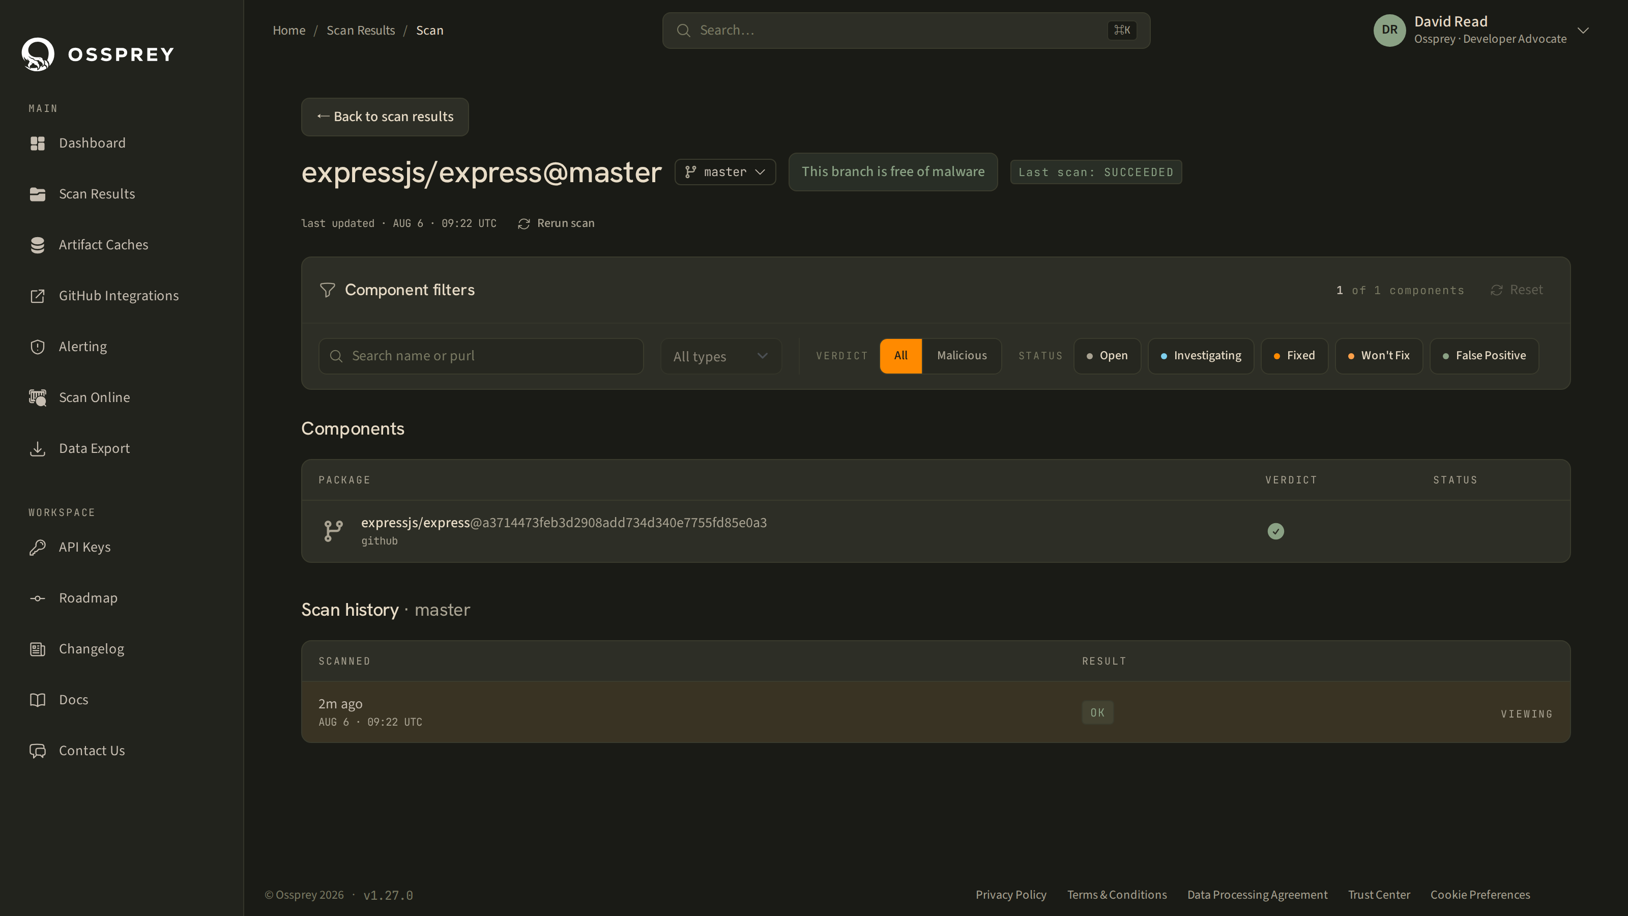Open Roadmap icon in sidebar
1628x916 pixels.
[x=37, y=598]
